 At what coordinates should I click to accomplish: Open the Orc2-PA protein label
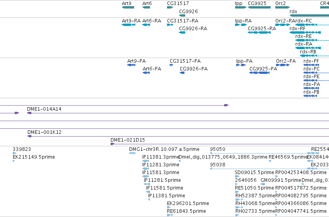tap(286, 61)
